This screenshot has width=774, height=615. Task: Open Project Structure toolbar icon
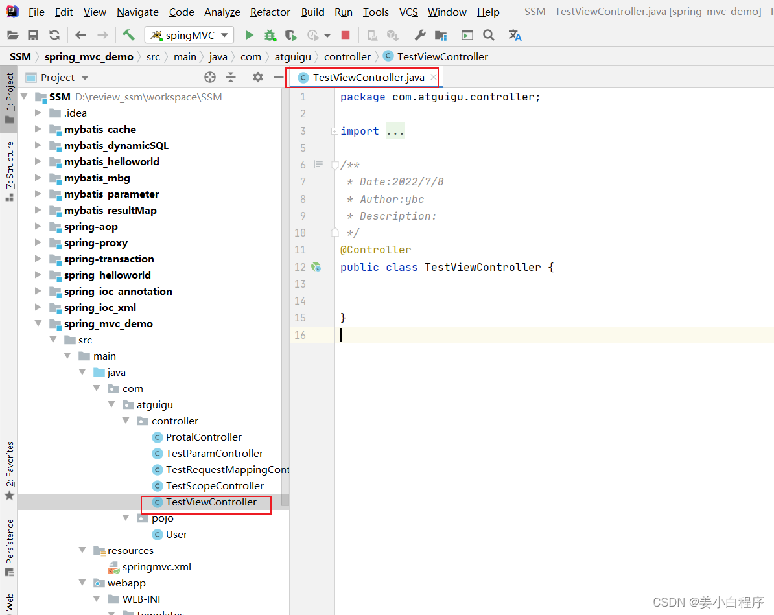[441, 36]
